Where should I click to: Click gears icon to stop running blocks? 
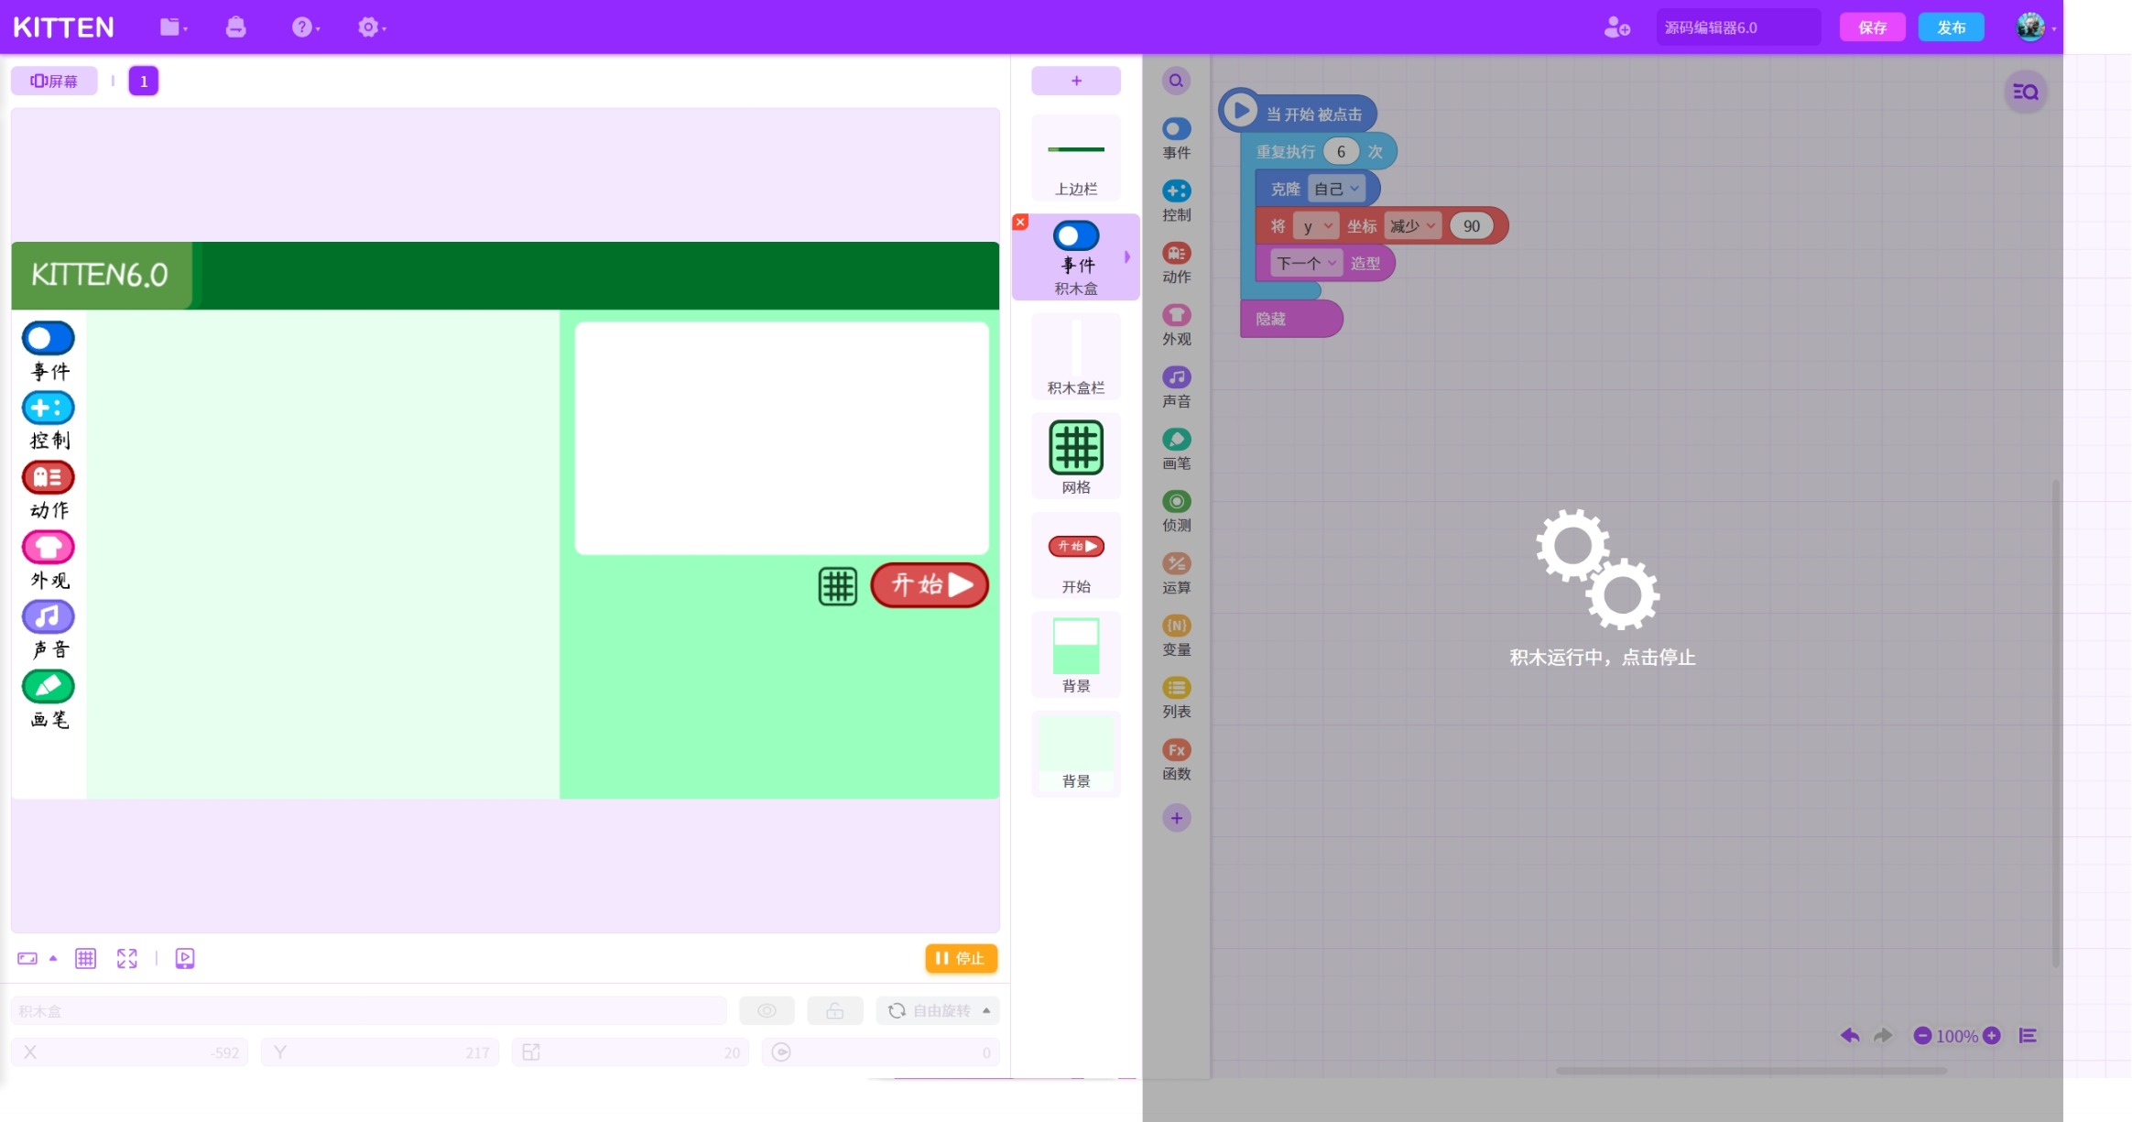click(x=1599, y=570)
